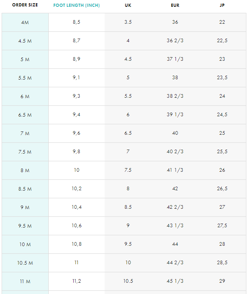Click the UK column header

click(128, 5)
